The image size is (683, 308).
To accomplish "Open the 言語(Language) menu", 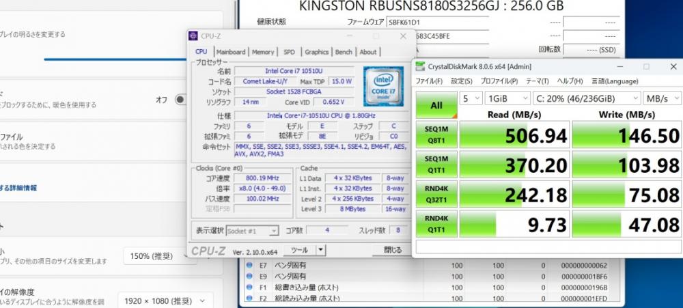I will click(615, 81).
